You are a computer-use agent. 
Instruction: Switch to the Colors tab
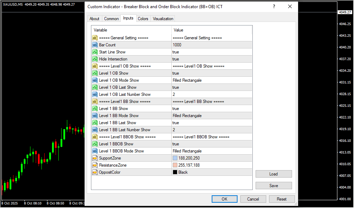coord(143,19)
